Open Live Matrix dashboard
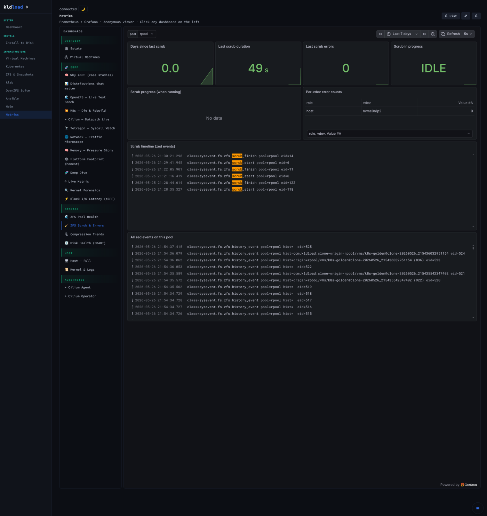487x516 pixels. [78, 182]
